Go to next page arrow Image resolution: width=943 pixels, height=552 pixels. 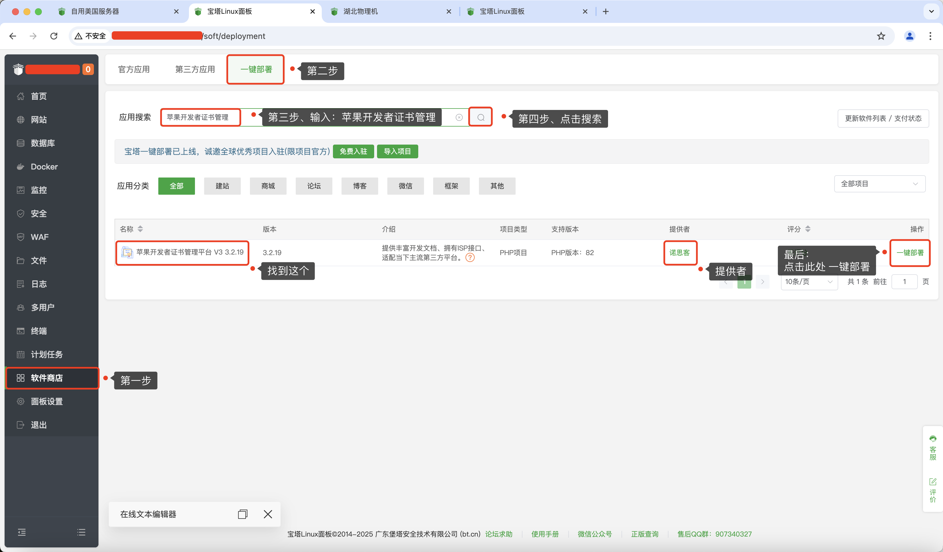(x=763, y=282)
